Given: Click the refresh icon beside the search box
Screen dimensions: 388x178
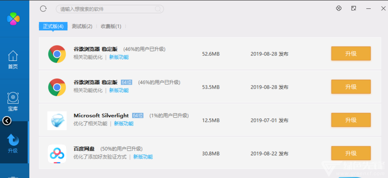Looking at the screenshot, I should (x=43, y=9).
